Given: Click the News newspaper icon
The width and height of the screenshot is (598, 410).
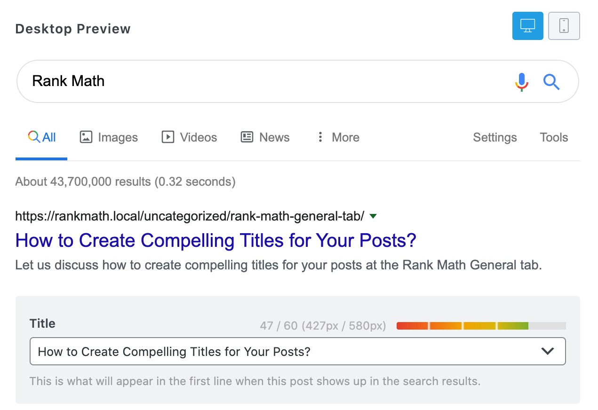Looking at the screenshot, I should (x=247, y=137).
